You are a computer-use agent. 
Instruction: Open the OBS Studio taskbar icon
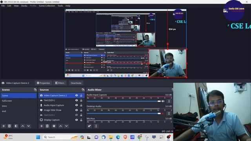168,137
